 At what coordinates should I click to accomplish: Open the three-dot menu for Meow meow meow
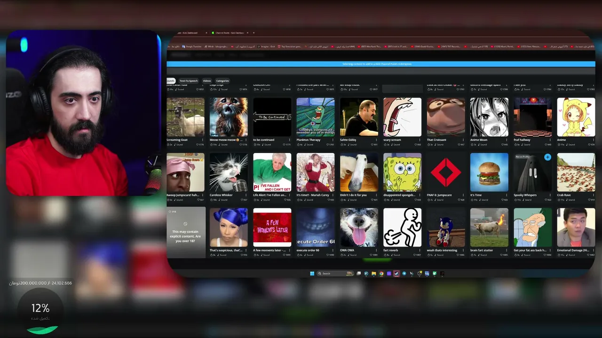246,140
